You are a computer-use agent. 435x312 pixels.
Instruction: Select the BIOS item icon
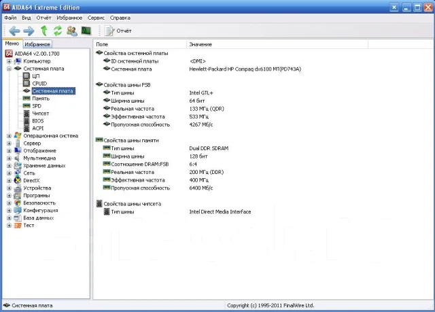point(27,121)
